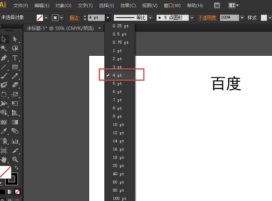Decrease stroke weight with stepper down arrow
Image resolution: width=272 pixels, height=201 pixels.
[85, 19]
